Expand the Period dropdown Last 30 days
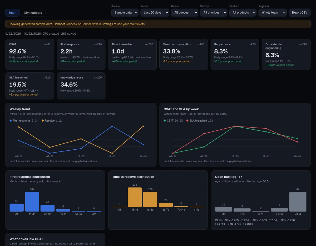Image resolution: width=316 pixels, height=246 pixels. click(x=155, y=13)
